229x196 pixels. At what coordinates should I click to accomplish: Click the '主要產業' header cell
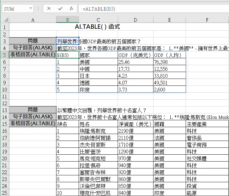pos(207,124)
